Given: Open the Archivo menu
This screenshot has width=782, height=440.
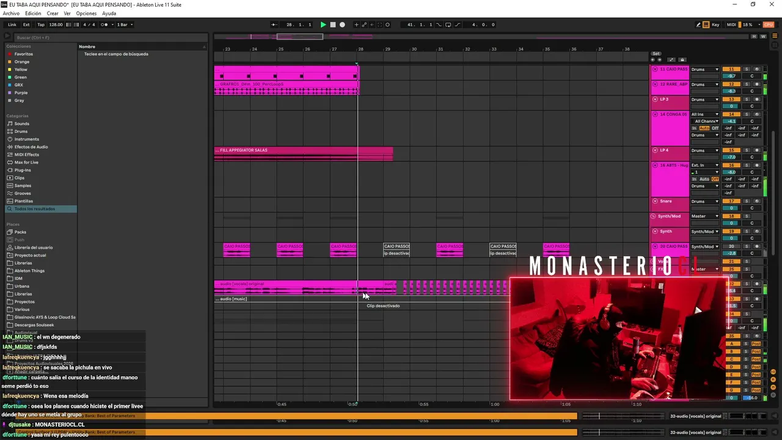Looking at the screenshot, I should [11, 13].
